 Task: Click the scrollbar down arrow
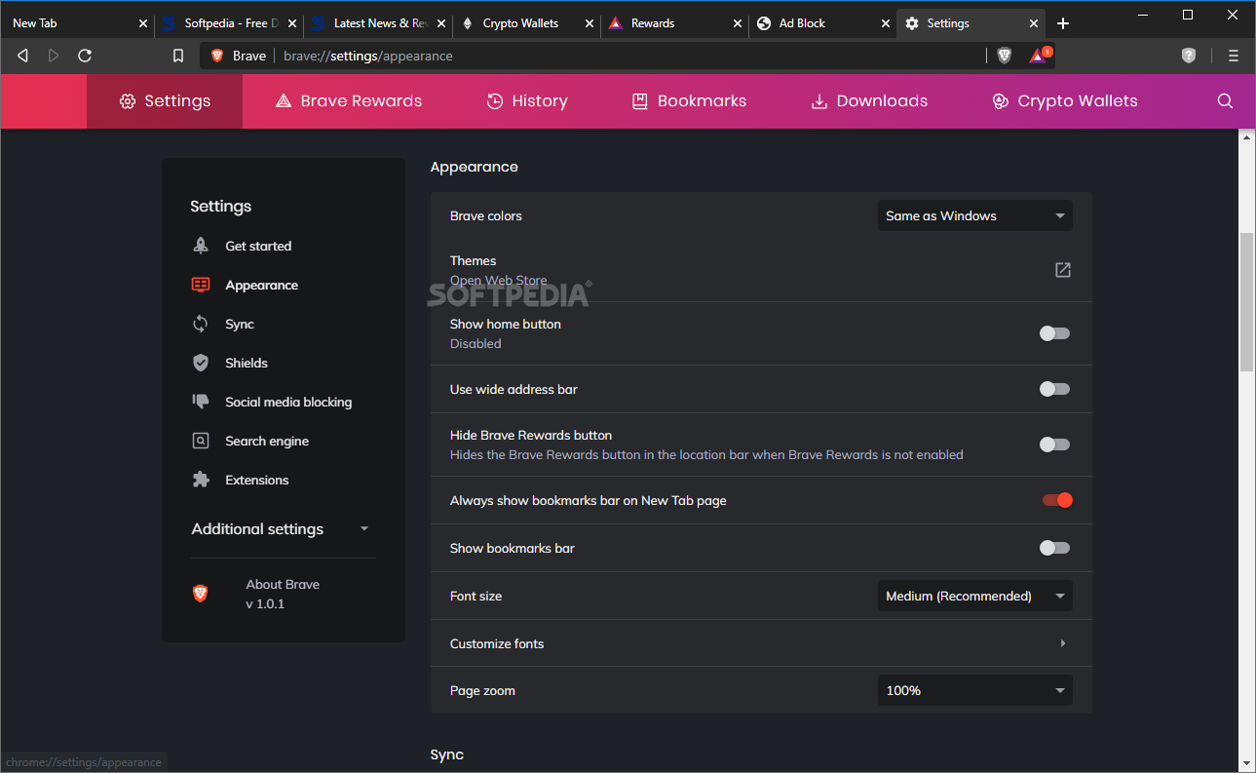pyautogui.click(x=1246, y=763)
